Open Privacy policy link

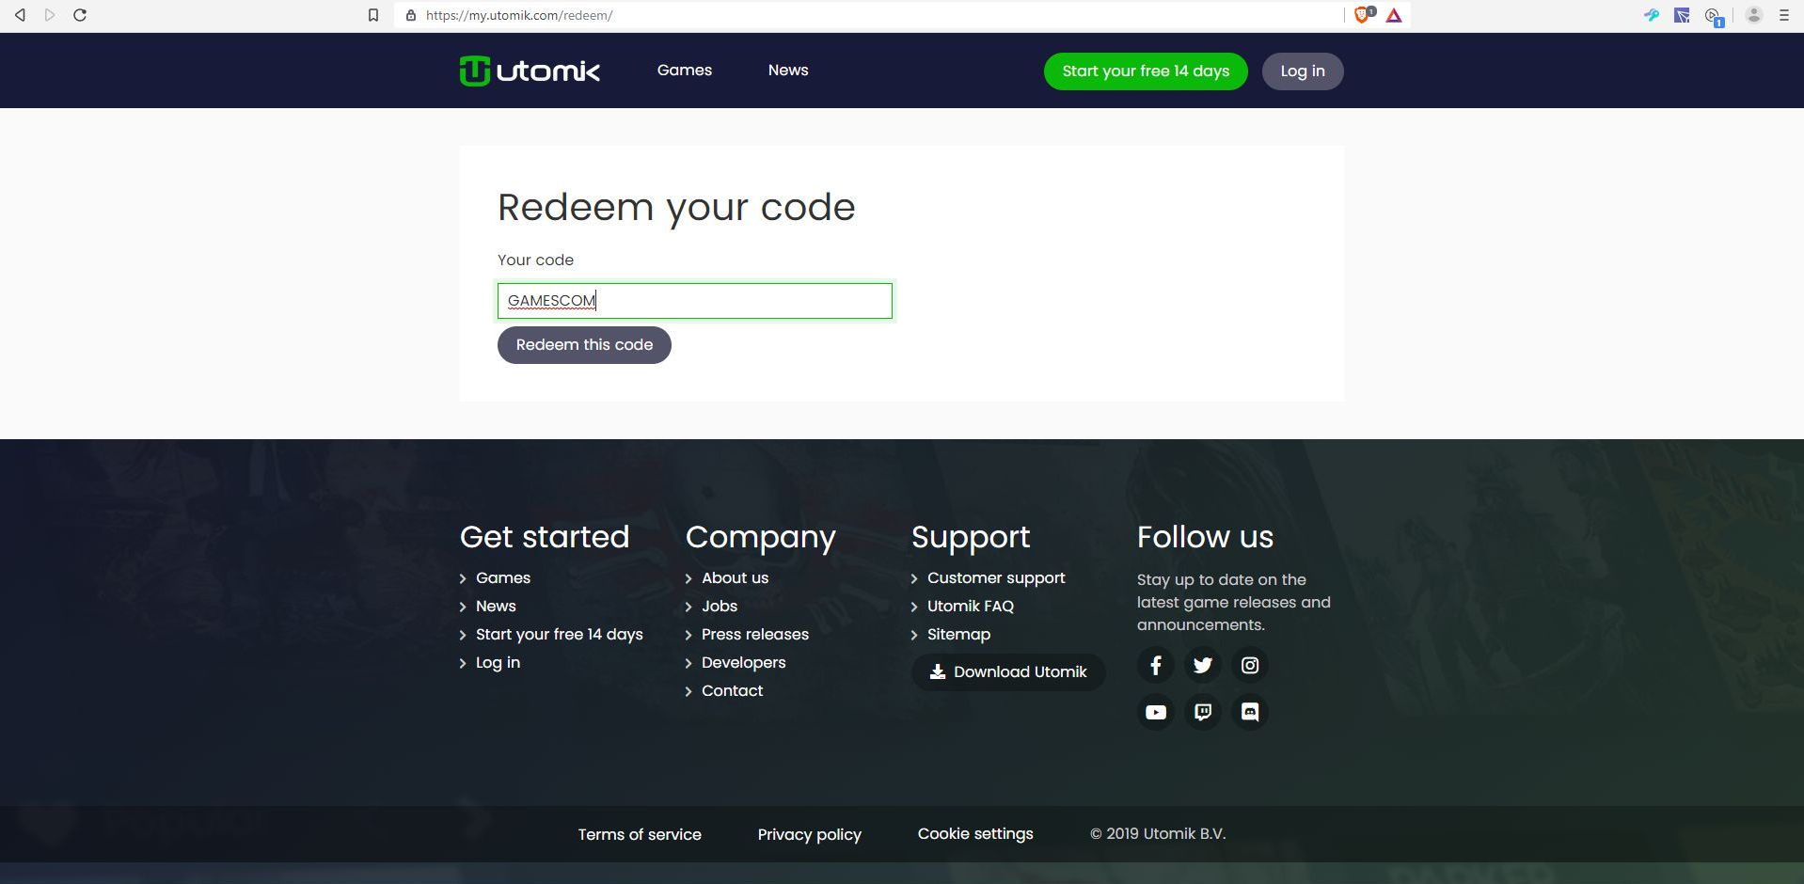[810, 834]
